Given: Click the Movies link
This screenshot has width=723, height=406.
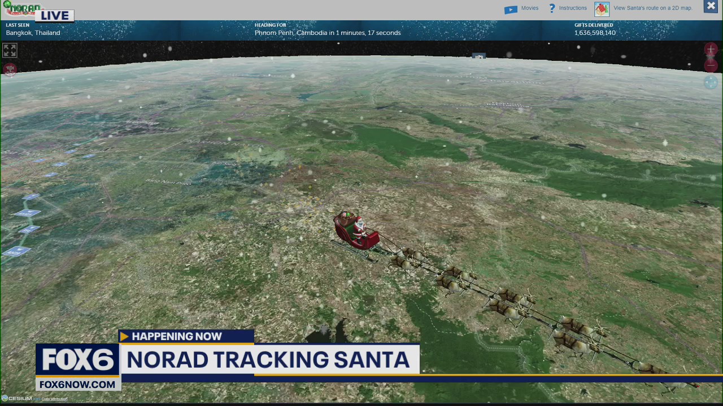Looking at the screenshot, I should pyautogui.click(x=530, y=8).
